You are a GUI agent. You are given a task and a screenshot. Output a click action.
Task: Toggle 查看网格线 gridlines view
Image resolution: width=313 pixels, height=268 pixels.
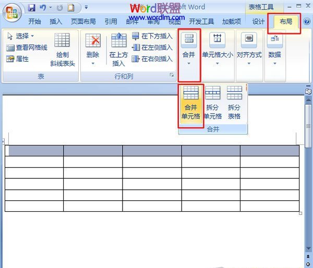27,47
